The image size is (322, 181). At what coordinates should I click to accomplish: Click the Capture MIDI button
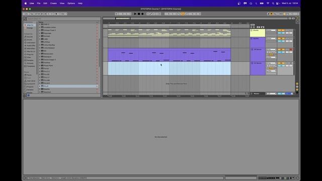pos(156,14)
